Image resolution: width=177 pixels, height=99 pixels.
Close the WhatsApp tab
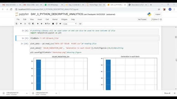[62, 5]
